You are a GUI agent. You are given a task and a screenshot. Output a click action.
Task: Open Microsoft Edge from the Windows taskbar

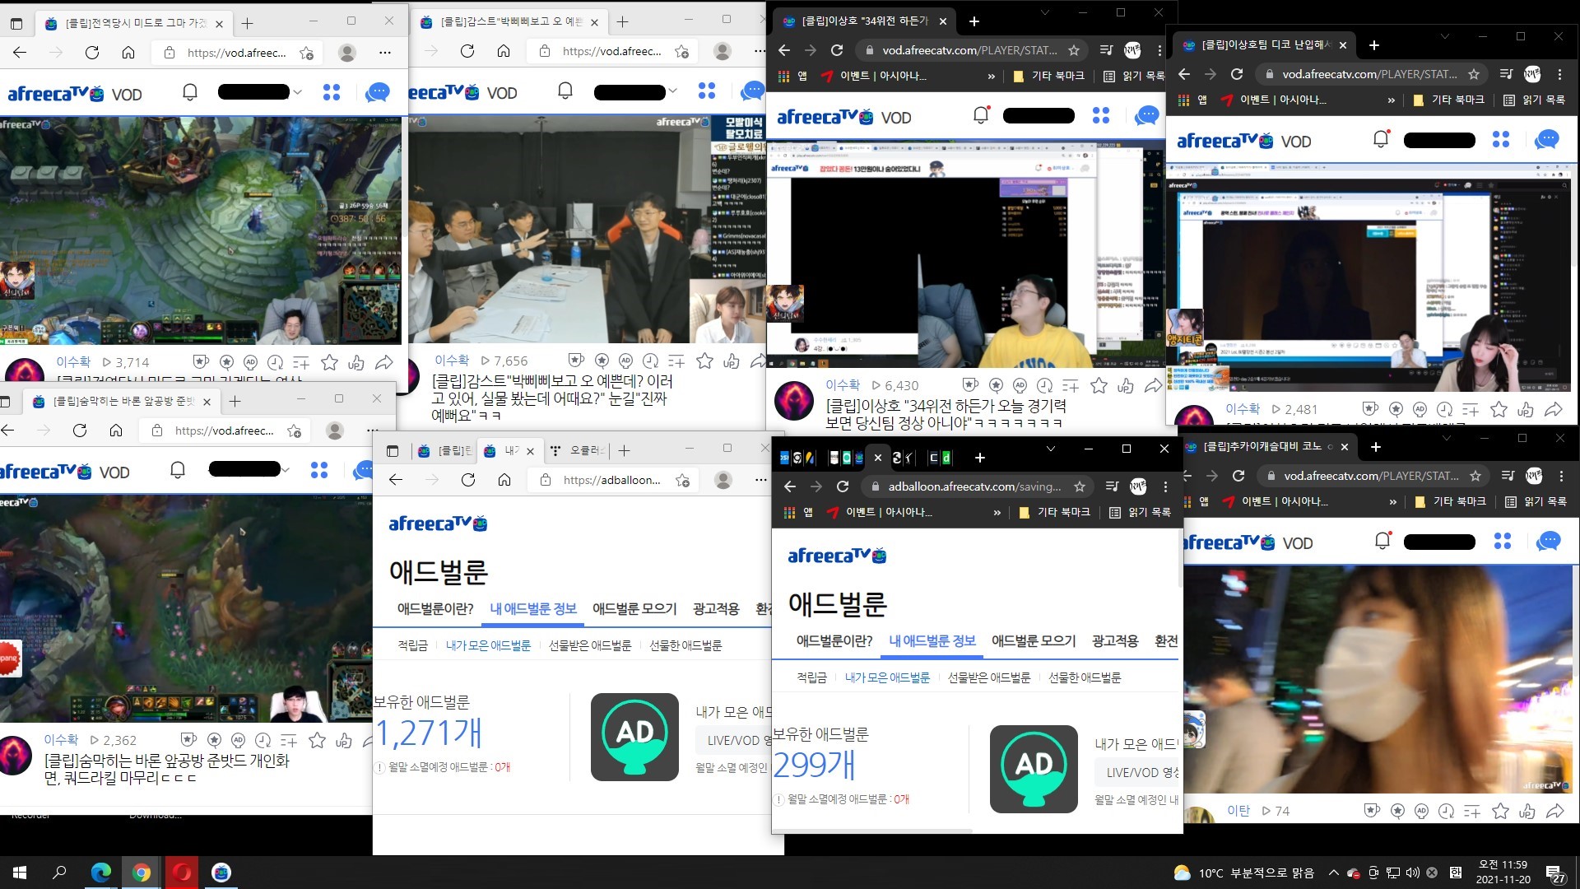(x=100, y=873)
